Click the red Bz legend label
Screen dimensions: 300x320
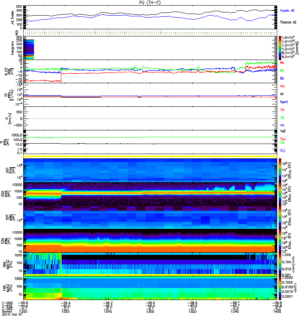click(282, 62)
